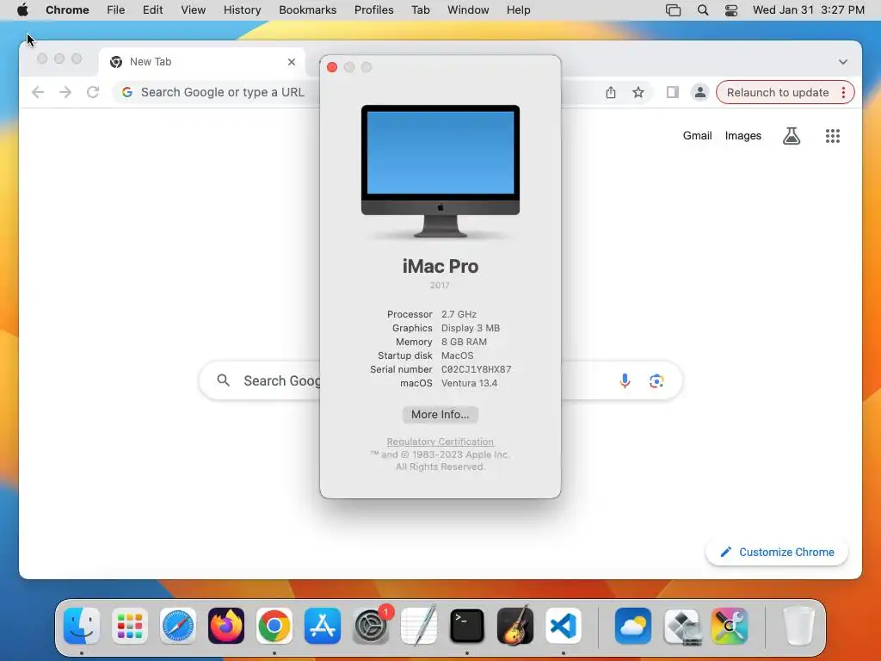
Task: Click Relaunch to update button
Action: click(x=778, y=92)
